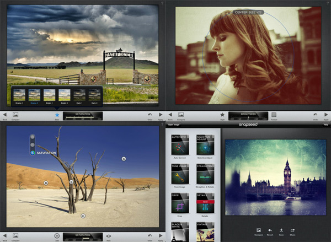This screenshot has height=242, width=331.
Task: Undo the edit on the woman portrait
Action: 316,115
